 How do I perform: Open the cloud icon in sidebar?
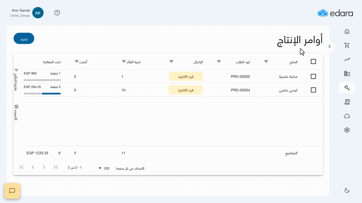[x=347, y=116]
